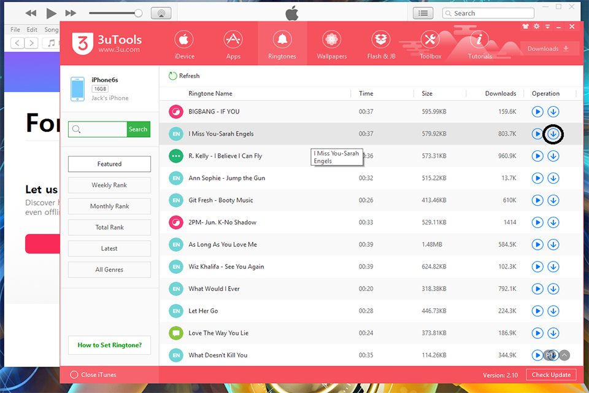Select the Monthly Rank category
Viewport: 589px width, 393px height.
(x=109, y=206)
